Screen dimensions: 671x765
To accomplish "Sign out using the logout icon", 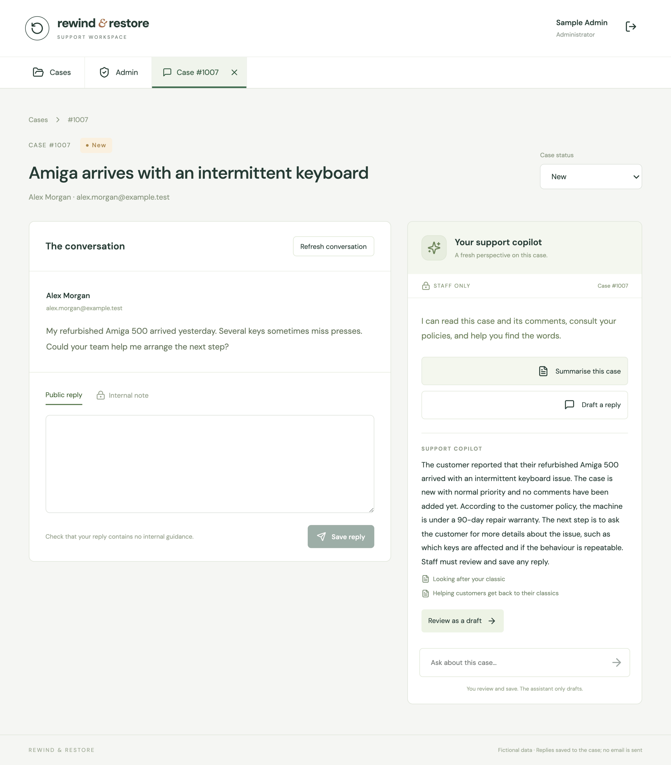I will coord(631,27).
